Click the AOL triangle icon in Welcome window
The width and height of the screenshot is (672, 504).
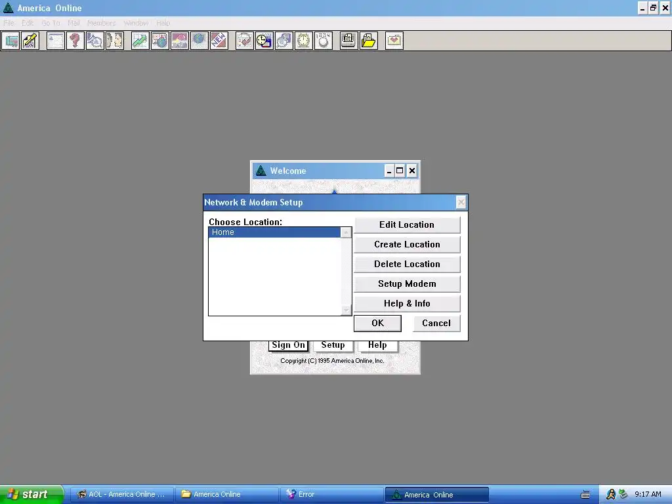pos(261,171)
